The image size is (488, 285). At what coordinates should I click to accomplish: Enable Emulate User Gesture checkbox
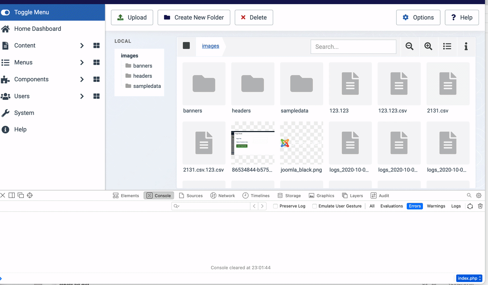(x=314, y=206)
